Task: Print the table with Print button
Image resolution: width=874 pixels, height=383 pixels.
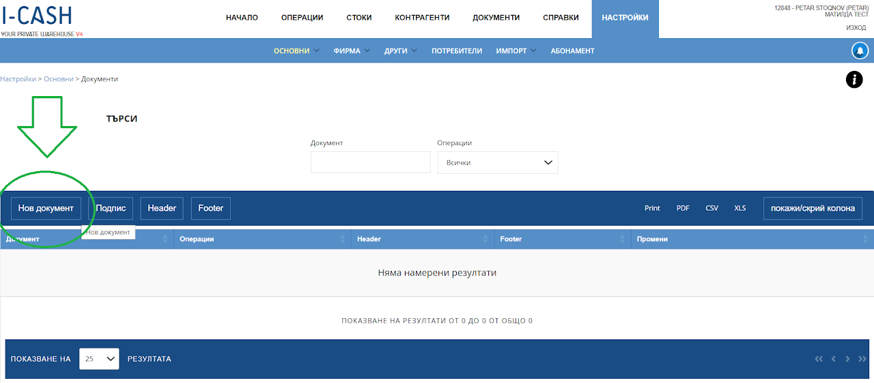Action: [652, 209]
